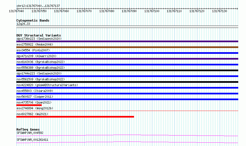246x146 pixels.
Task: Select the blue dgv1744n223 variant bar
Action: (127, 76)
